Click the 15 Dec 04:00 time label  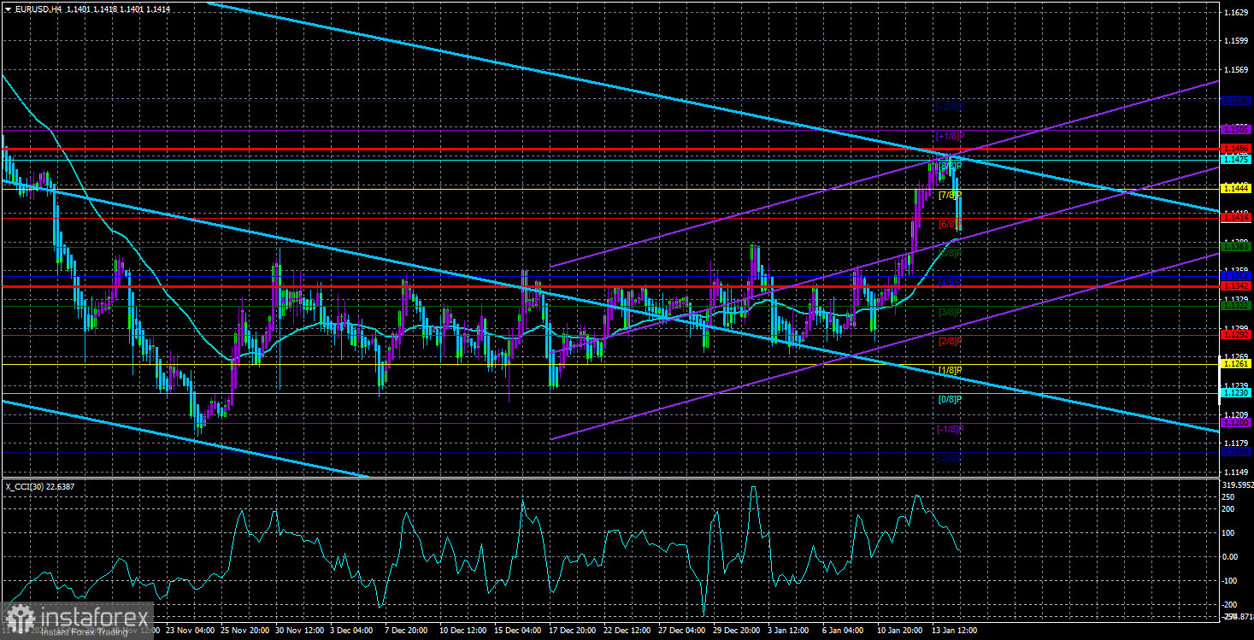(519, 630)
